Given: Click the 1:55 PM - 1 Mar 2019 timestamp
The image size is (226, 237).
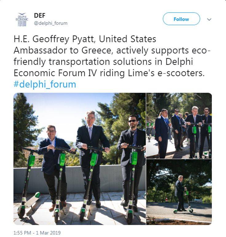Looking at the screenshot, I should 37,233.
